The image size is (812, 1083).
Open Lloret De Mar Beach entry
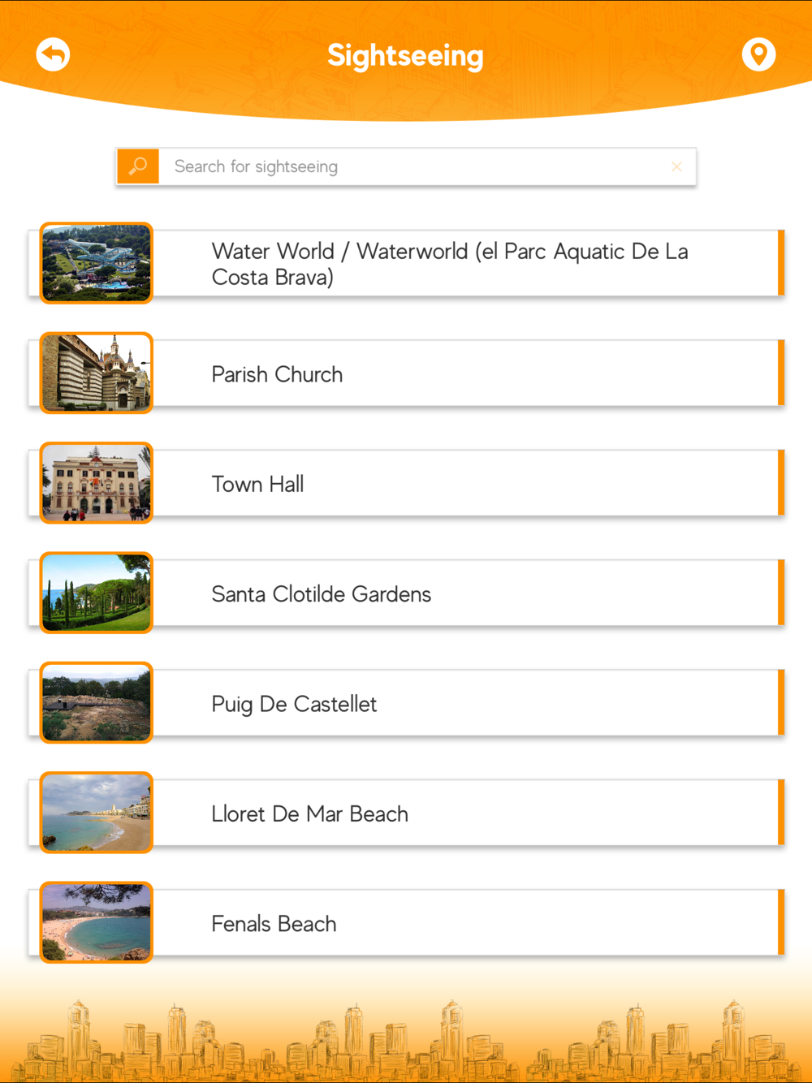406,813
